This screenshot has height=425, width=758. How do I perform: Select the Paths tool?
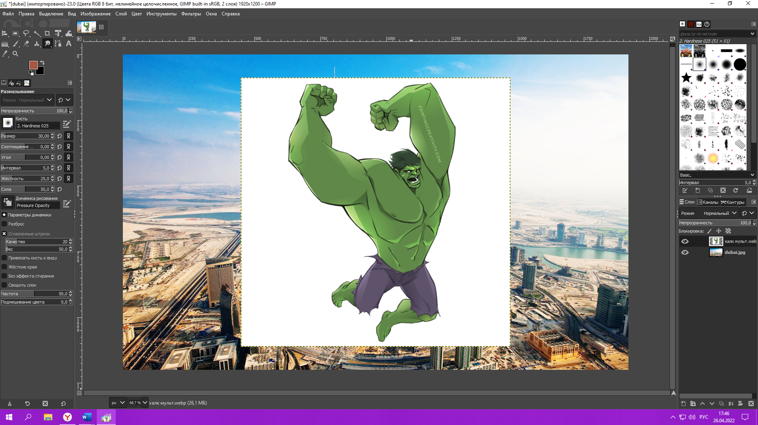pyautogui.click(x=58, y=44)
